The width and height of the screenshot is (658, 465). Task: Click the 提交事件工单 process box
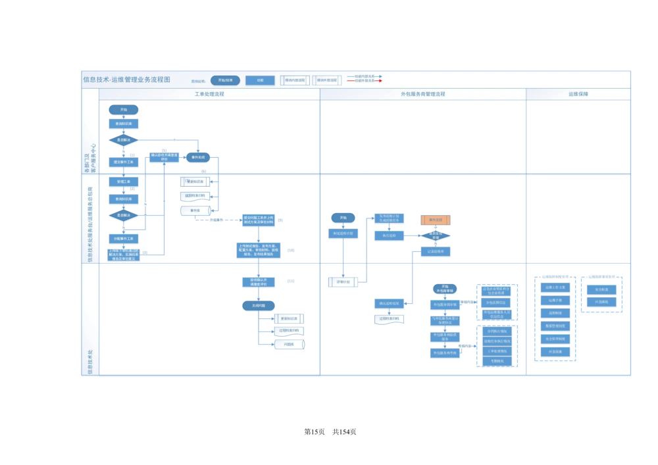click(124, 161)
